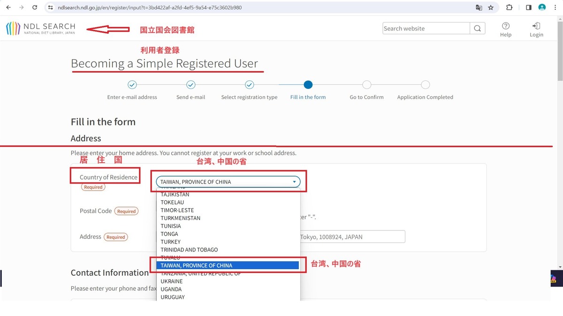563x316 pixels.
Task: Select TAIWAN, PROVINCE OF CHINA option
Action: [228, 265]
